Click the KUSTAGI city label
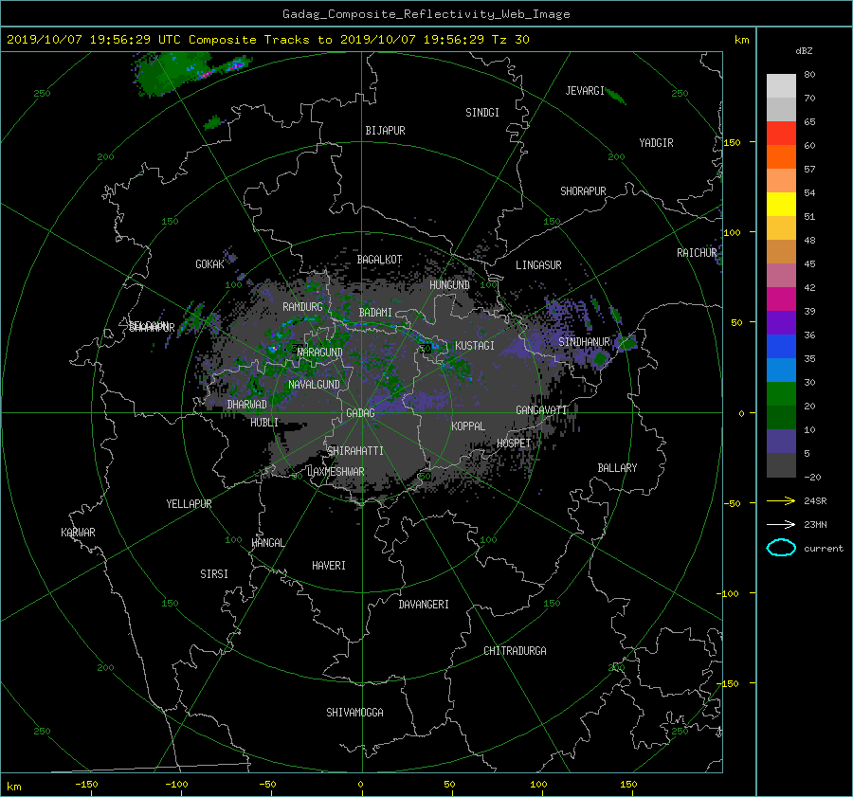Viewport: 853px width, 797px height. click(475, 346)
